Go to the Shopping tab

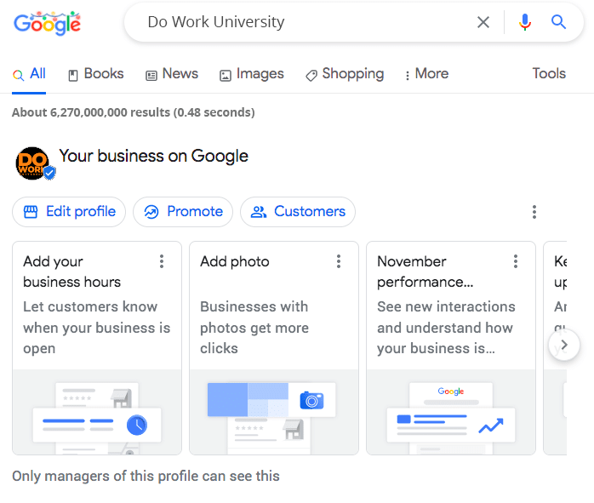point(344,74)
